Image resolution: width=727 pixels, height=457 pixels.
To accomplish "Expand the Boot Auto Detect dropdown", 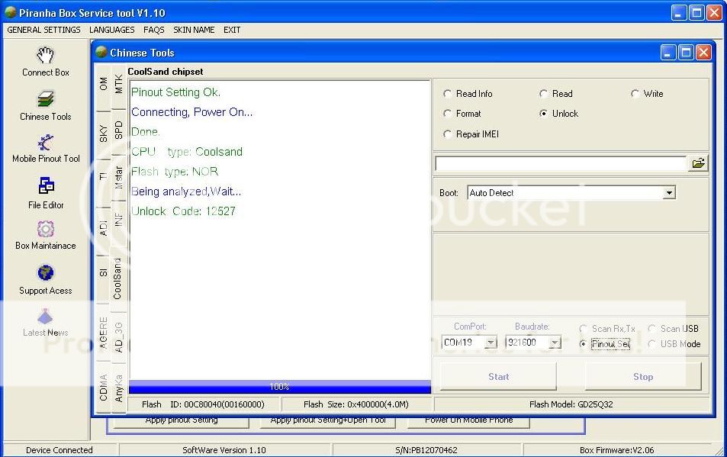I will tap(668, 193).
